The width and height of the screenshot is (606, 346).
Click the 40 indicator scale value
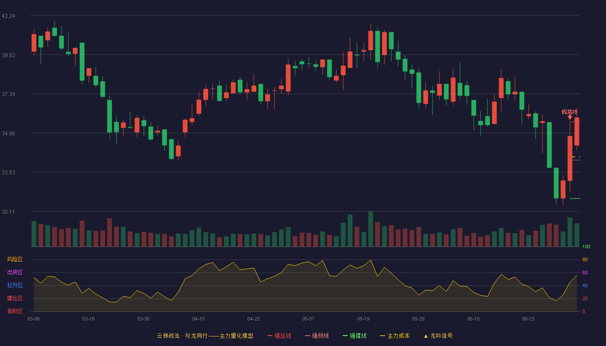point(585,285)
